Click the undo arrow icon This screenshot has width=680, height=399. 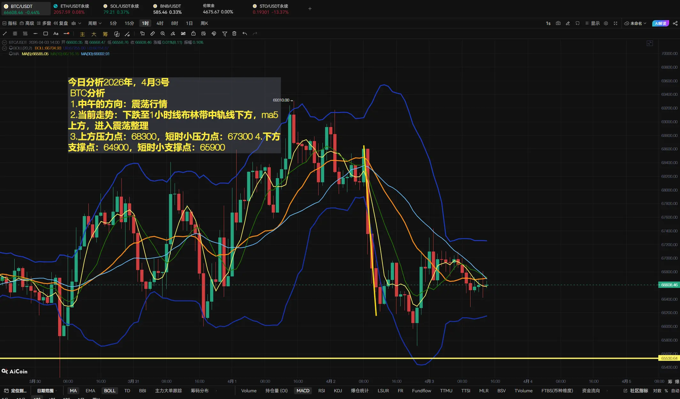click(x=245, y=34)
